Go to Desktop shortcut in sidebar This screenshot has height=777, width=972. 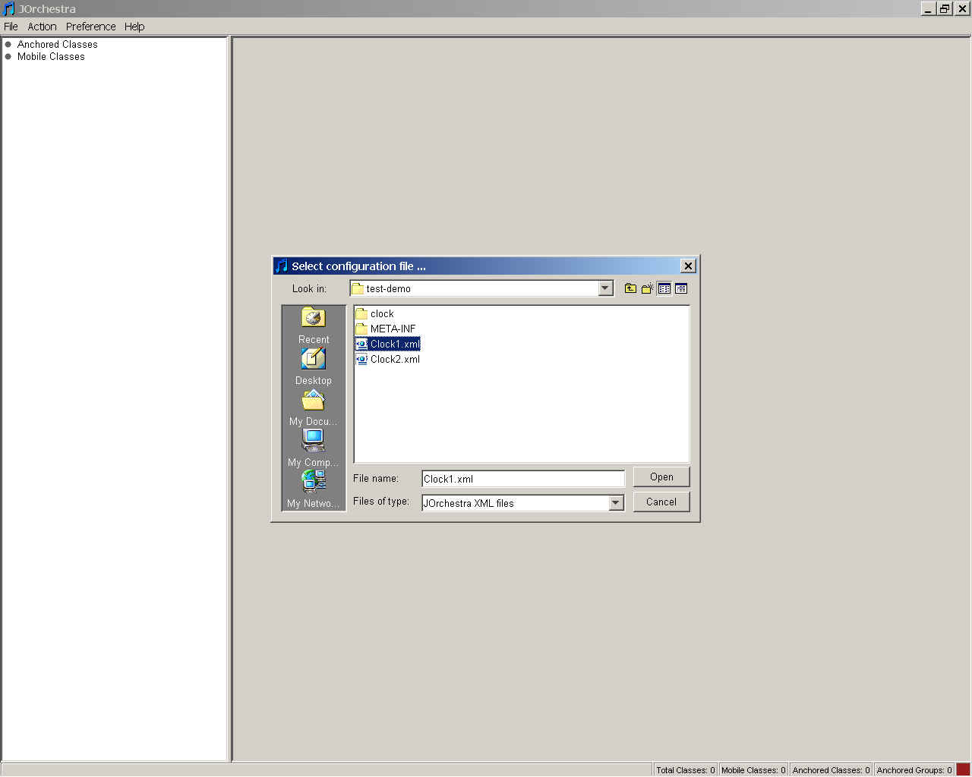point(313,366)
